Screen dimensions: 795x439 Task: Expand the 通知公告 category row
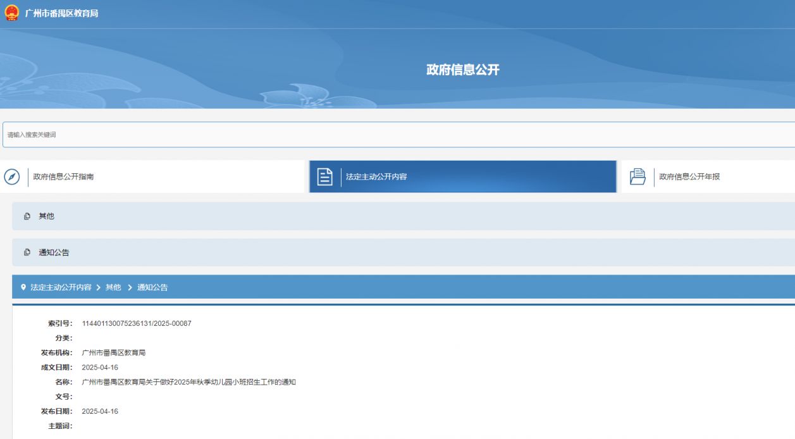coord(404,252)
